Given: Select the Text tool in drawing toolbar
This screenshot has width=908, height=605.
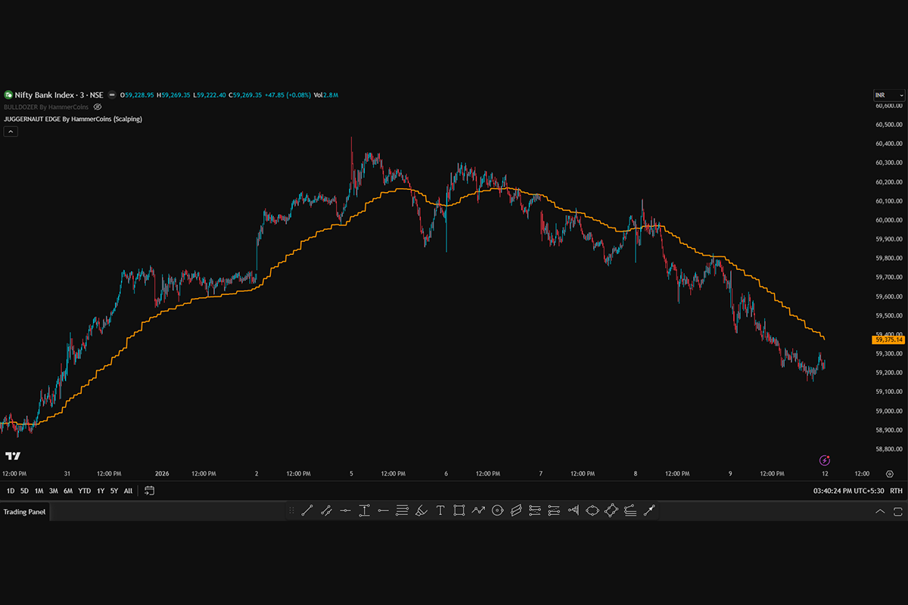Looking at the screenshot, I should [x=440, y=510].
